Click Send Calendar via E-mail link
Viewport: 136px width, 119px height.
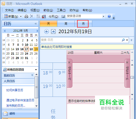pyautogui.click(x=20, y=100)
